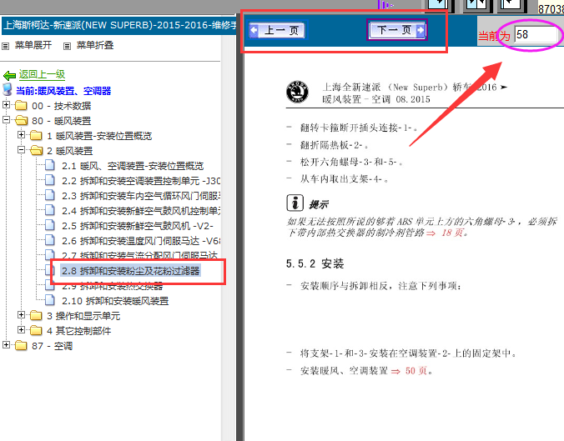Click the page icon next to 2.5 entry
Image resolution: width=564 pixels, height=441 pixels.
click(x=50, y=225)
